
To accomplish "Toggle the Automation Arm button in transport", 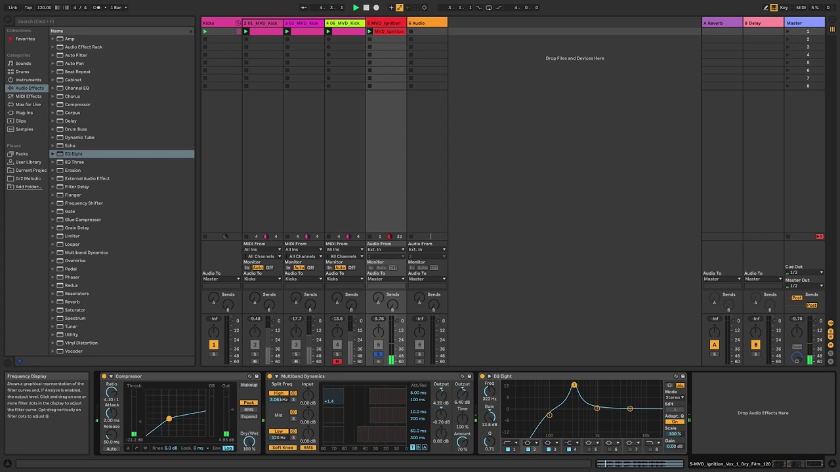I will (400, 7).
